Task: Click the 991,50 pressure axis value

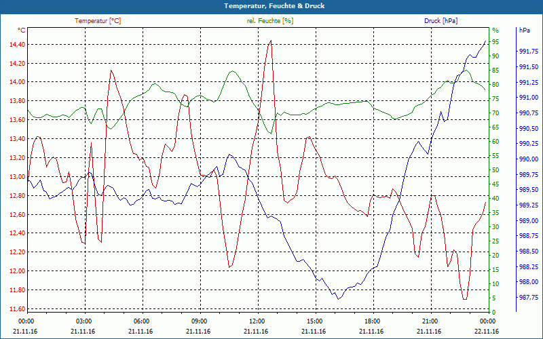Action: tap(529, 66)
